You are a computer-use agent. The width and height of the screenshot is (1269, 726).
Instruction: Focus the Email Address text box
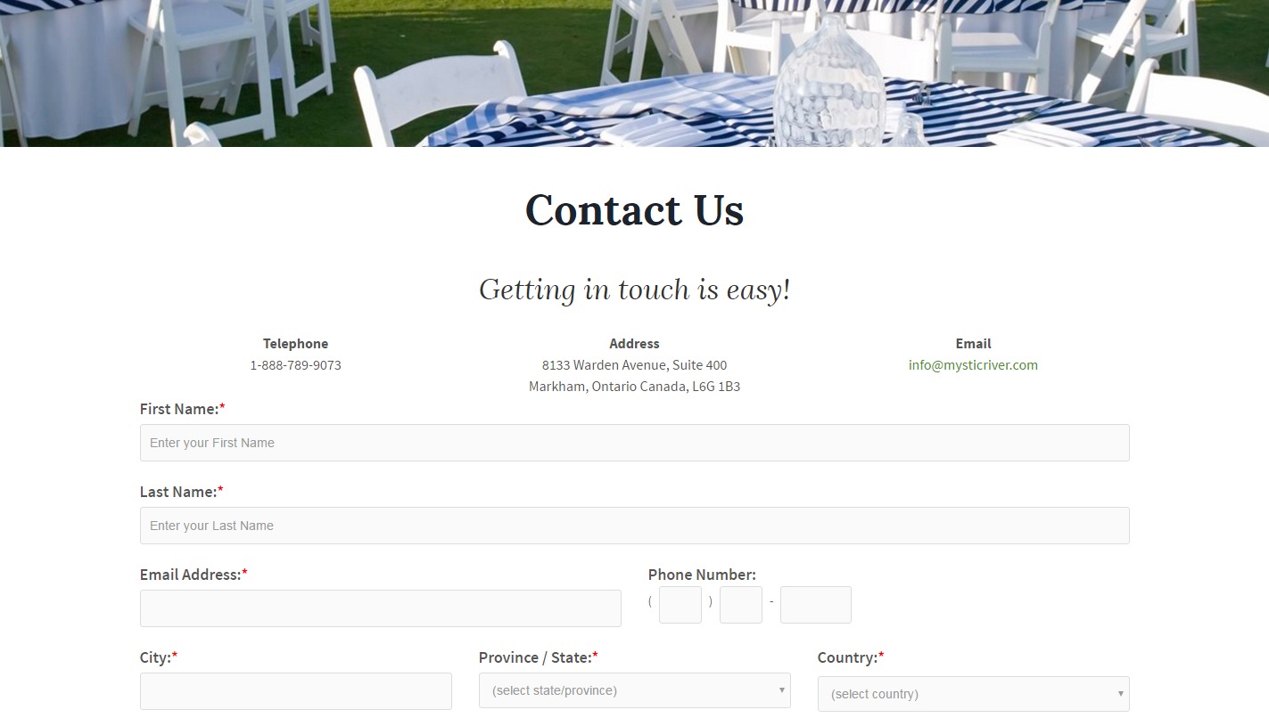click(381, 608)
